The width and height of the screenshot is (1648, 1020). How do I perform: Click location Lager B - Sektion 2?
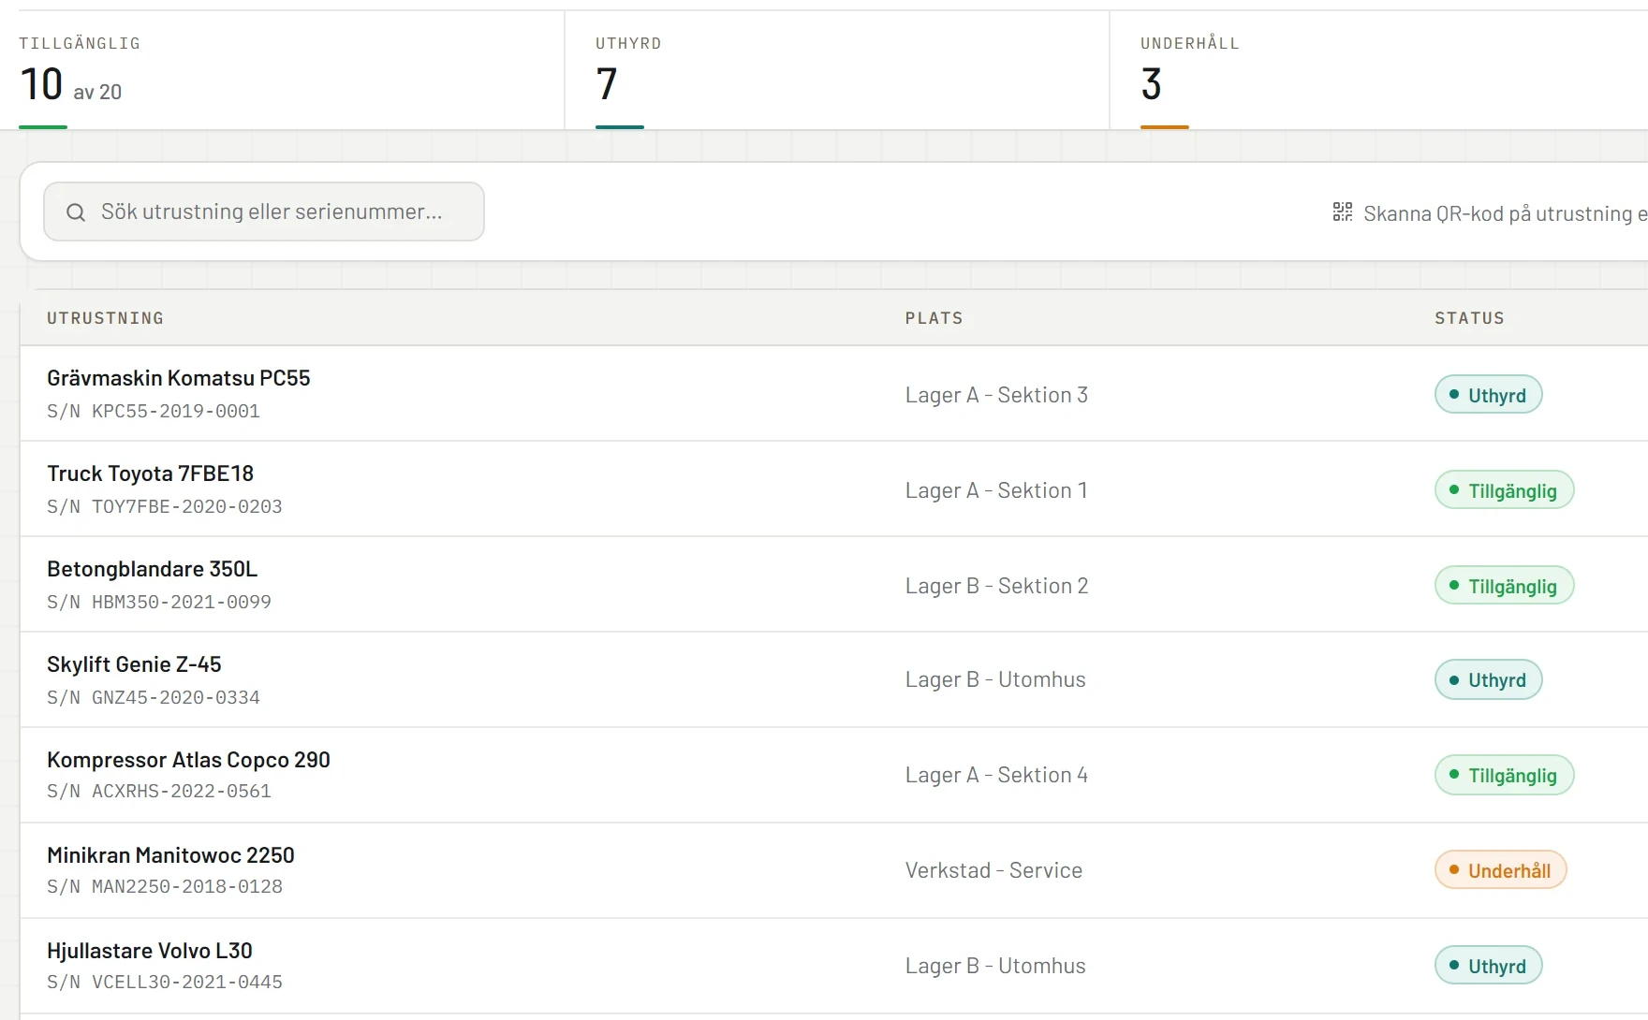click(x=996, y=586)
